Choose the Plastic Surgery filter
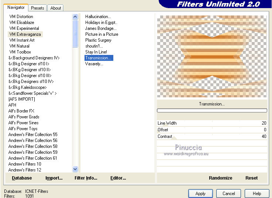This screenshot has width=272, height=198. [x=98, y=40]
